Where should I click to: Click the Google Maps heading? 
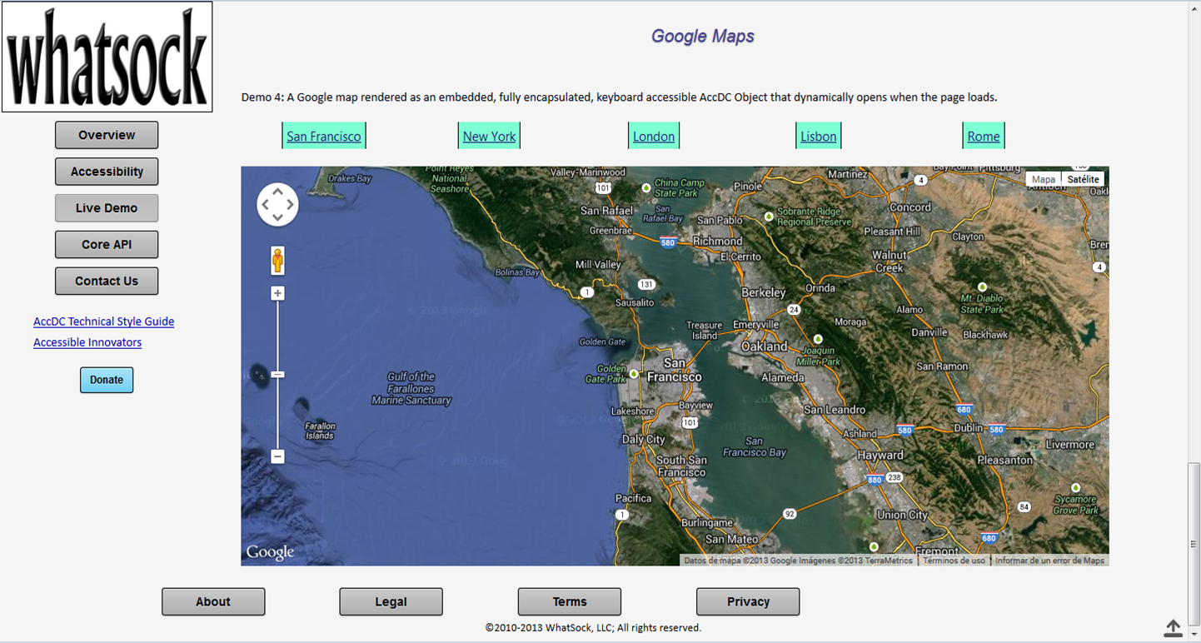pyautogui.click(x=703, y=36)
